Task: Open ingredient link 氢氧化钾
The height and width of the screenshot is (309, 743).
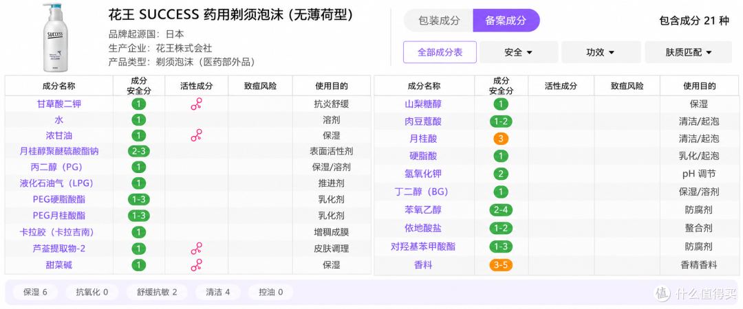Action: point(423,174)
